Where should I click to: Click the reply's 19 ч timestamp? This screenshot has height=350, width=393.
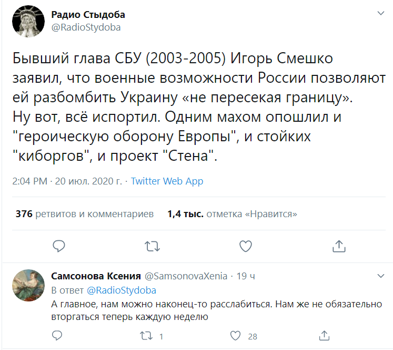click(x=246, y=276)
